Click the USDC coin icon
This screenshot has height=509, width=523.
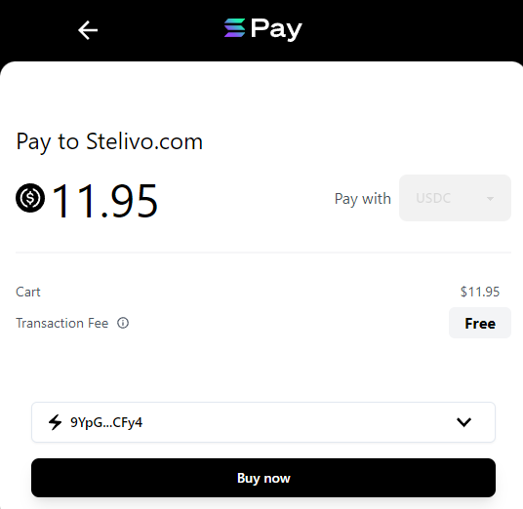[30, 198]
